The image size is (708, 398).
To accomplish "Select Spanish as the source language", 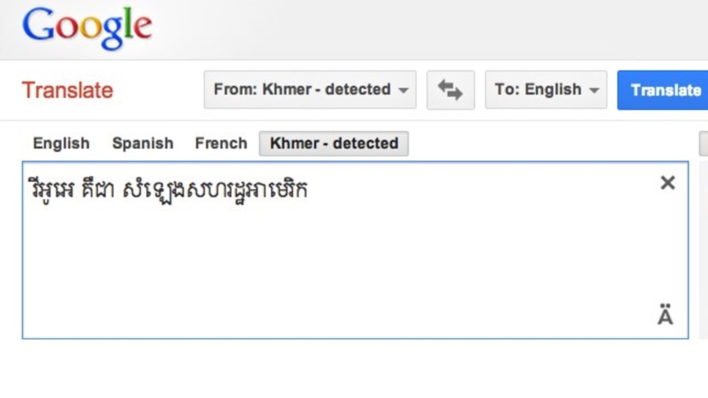I will (x=142, y=143).
